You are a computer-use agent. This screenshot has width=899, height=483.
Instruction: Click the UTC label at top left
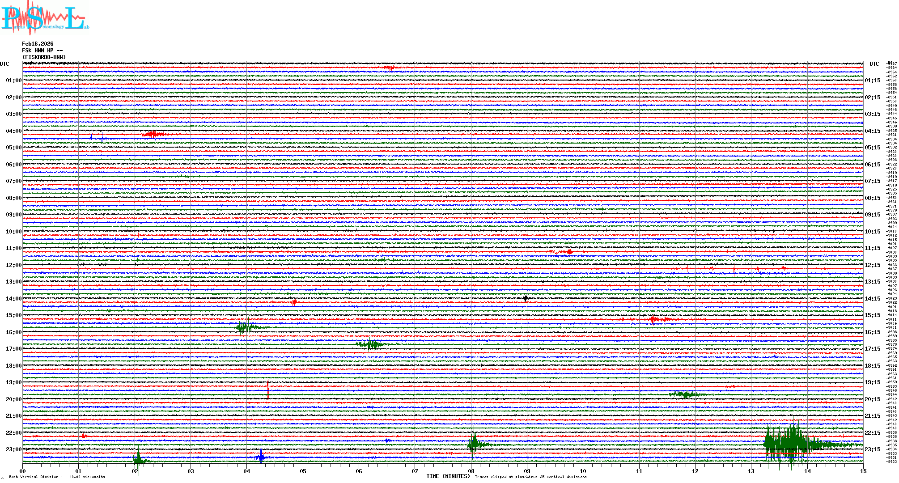point(4,64)
